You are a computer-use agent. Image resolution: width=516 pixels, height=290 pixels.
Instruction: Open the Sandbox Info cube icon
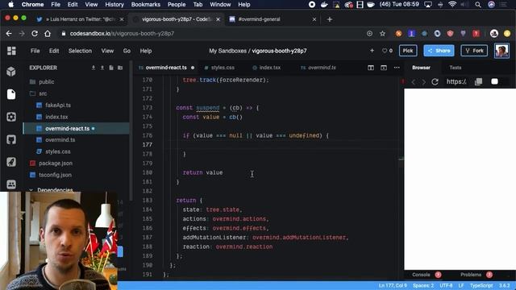(x=11, y=72)
